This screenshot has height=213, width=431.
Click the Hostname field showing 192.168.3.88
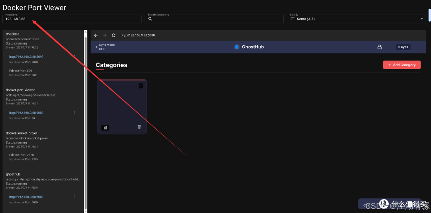(72, 19)
